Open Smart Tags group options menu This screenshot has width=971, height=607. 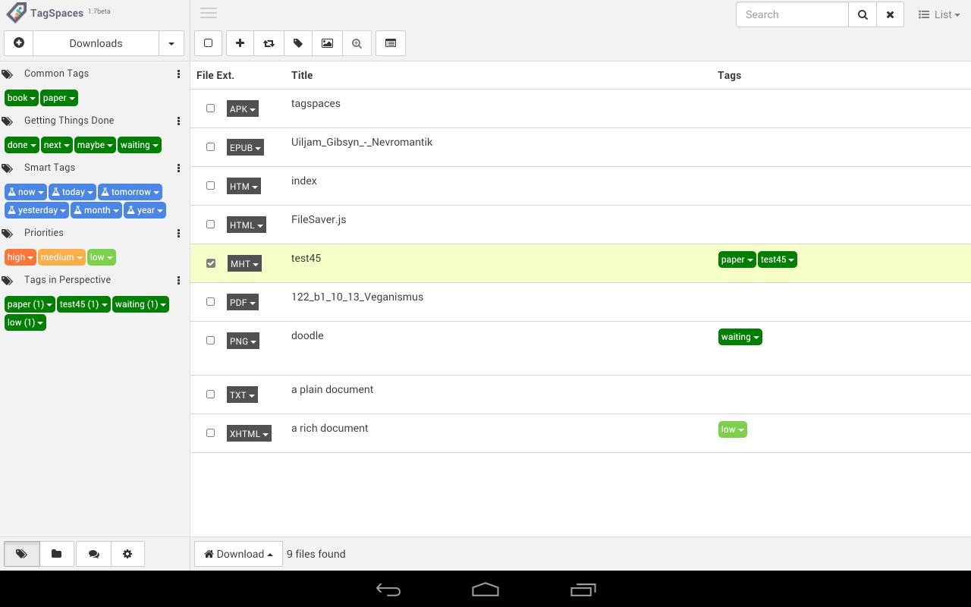(178, 168)
